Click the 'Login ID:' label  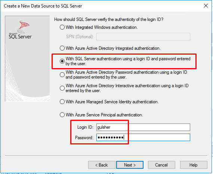click(x=85, y=127)
